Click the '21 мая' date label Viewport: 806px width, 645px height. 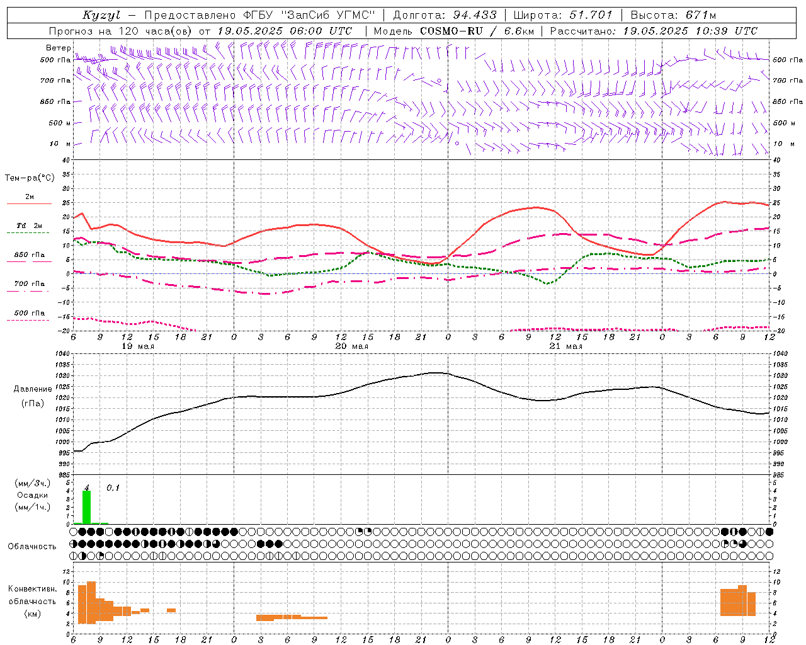point(565,346)
